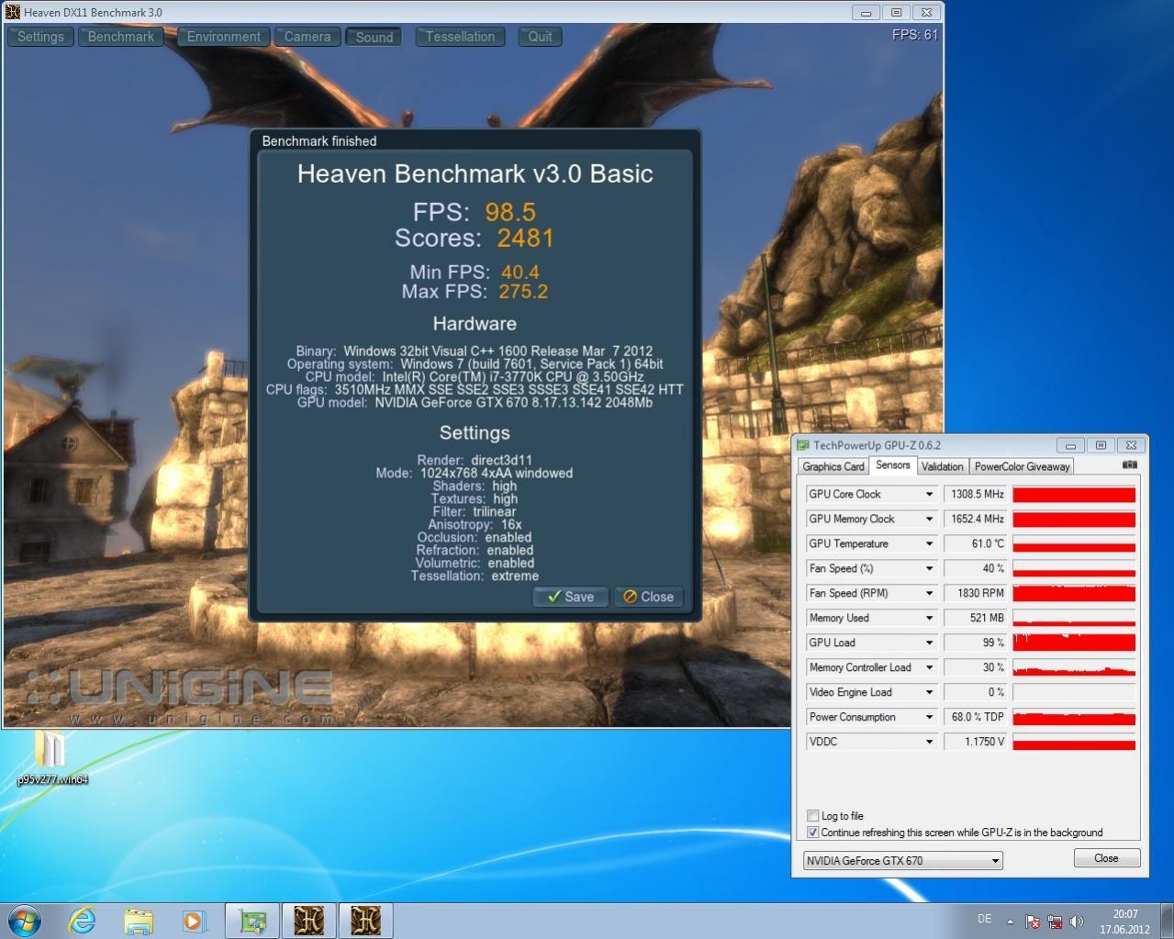Expand the VDDC sensor dropdown
Viewport: 1174px width, 939px height.
tap(929, 742)
